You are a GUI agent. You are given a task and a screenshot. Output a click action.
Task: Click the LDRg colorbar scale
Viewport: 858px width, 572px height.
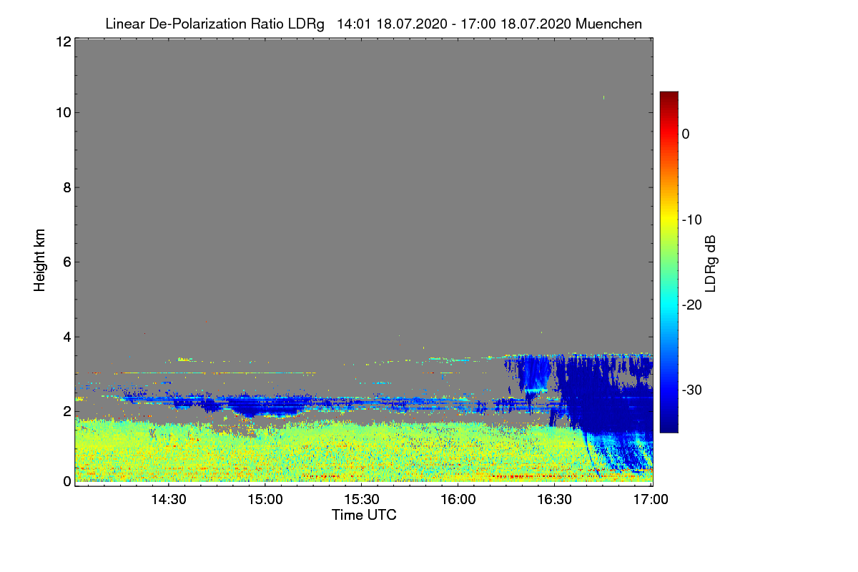click(669, 262)
